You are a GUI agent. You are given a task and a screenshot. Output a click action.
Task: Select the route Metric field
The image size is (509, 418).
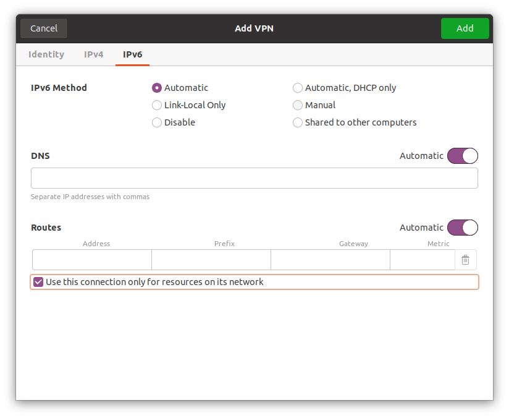pyautogui.click(x=423, y=260)
